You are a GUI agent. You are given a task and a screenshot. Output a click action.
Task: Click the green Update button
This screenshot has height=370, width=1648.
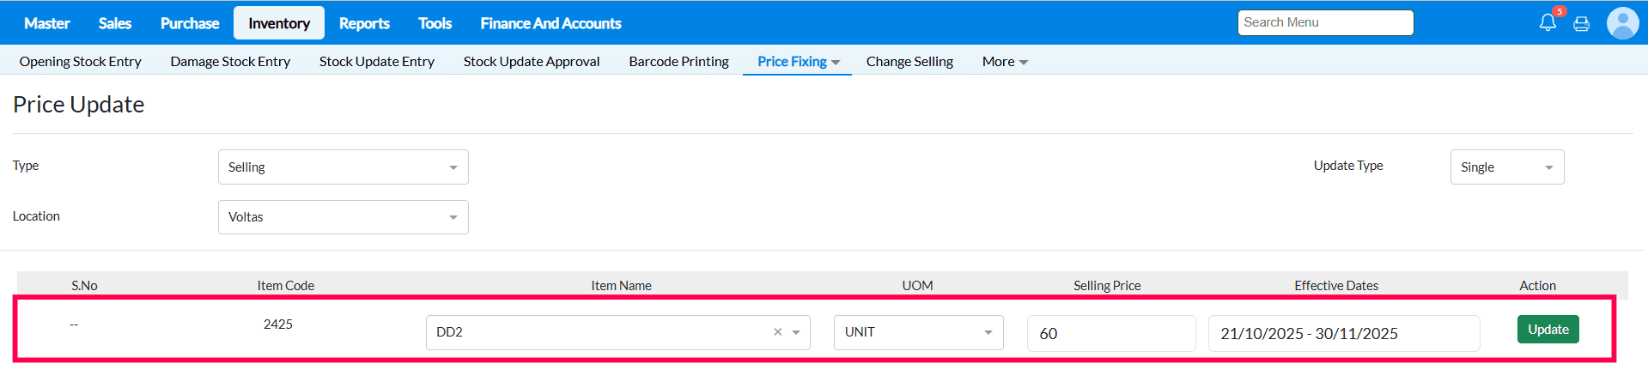[x=1548, y=330]
